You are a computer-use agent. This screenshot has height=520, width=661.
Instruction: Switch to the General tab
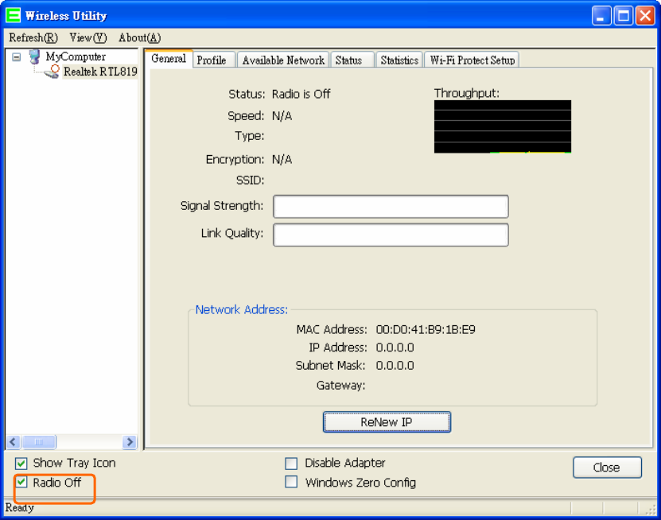[x=169, y=59]
